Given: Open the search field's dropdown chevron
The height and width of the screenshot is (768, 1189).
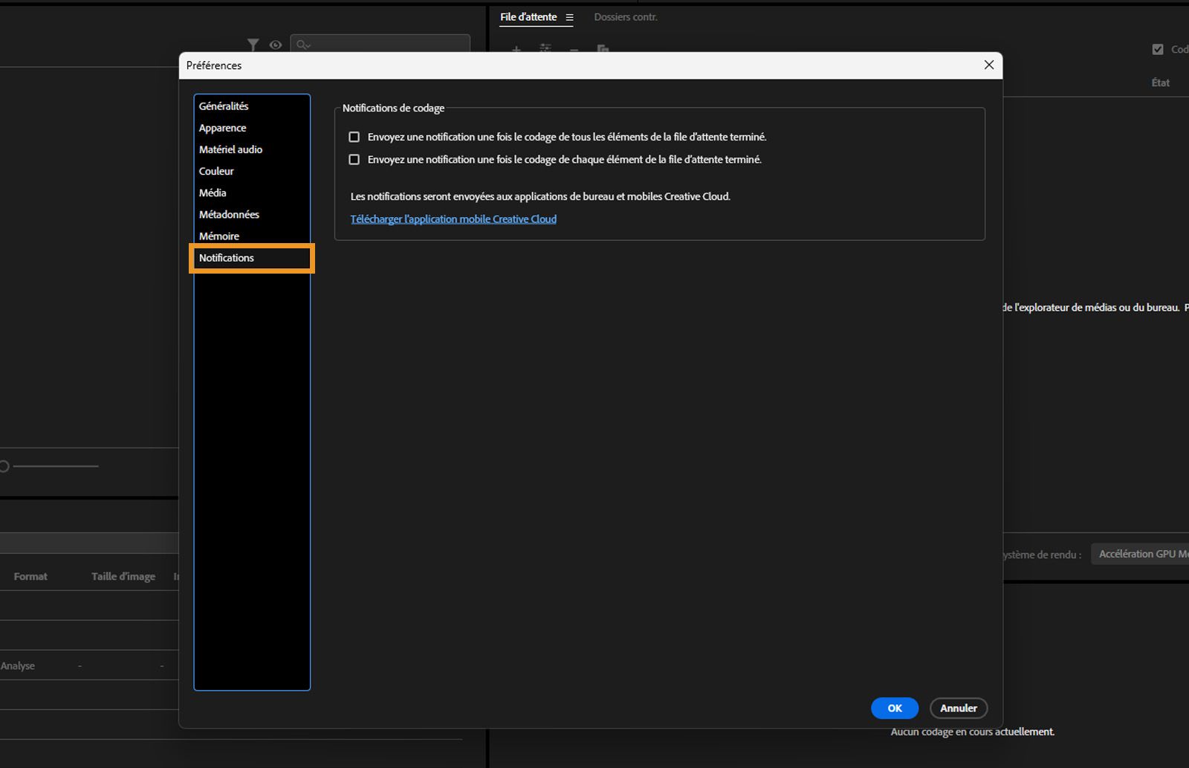Looking at the screenshot, I should pyautogui.click(x=308, y=47).
